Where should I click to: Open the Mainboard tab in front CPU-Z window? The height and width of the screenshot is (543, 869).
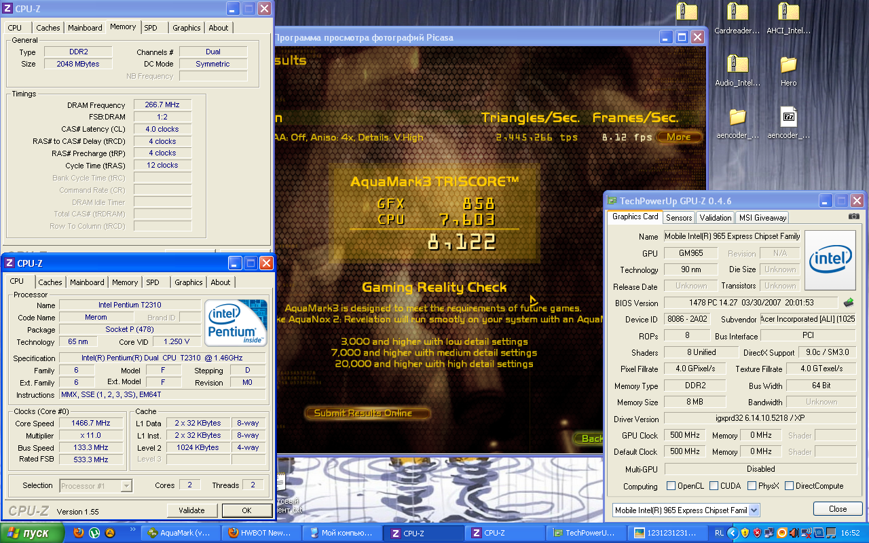click(88, 282)
